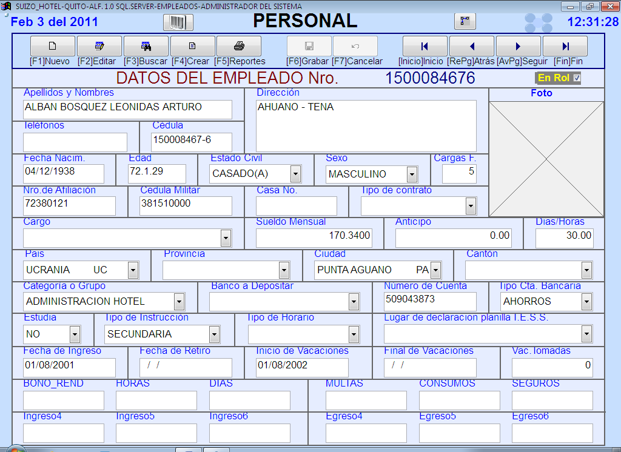Click the Crear document icon
Image resolution: width=621 pixels, height=452 pixels.
(x=192, y=46)
